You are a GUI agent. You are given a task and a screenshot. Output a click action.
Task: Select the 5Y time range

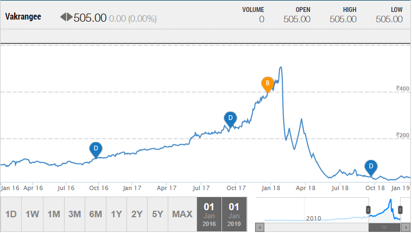point(157,214)
